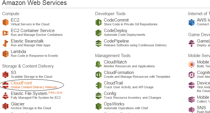The width and height of the screenshot is (210, 113).
Task: Open the CloudFront link
Action: [x=21, y=83]
